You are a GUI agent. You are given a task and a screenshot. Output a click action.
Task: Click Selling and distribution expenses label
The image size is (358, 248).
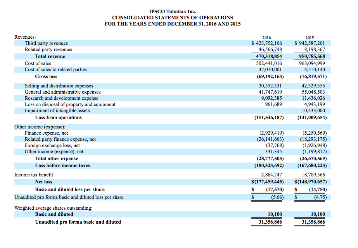[59, 86]
